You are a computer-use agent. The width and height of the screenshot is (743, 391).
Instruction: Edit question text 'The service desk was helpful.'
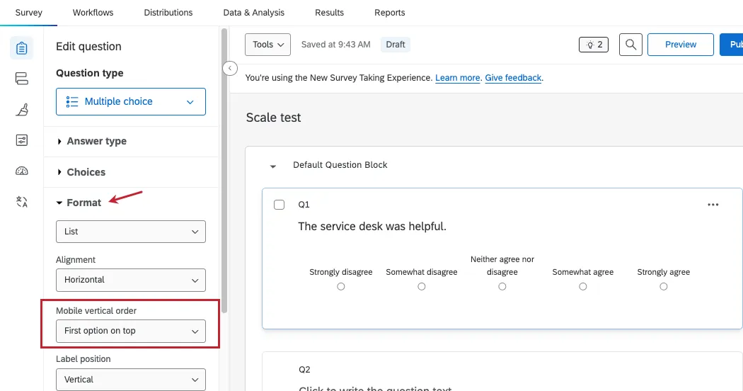(x=372, y=227)
